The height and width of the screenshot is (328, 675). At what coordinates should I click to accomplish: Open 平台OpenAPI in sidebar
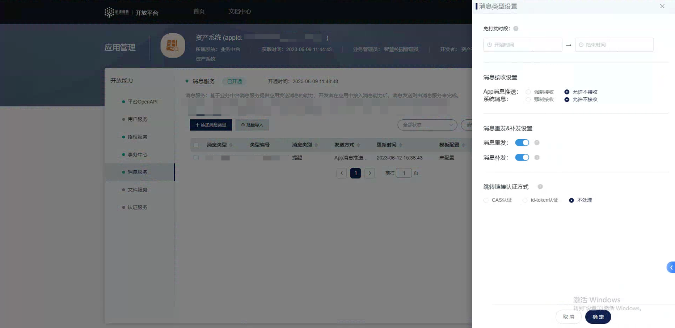142,102
